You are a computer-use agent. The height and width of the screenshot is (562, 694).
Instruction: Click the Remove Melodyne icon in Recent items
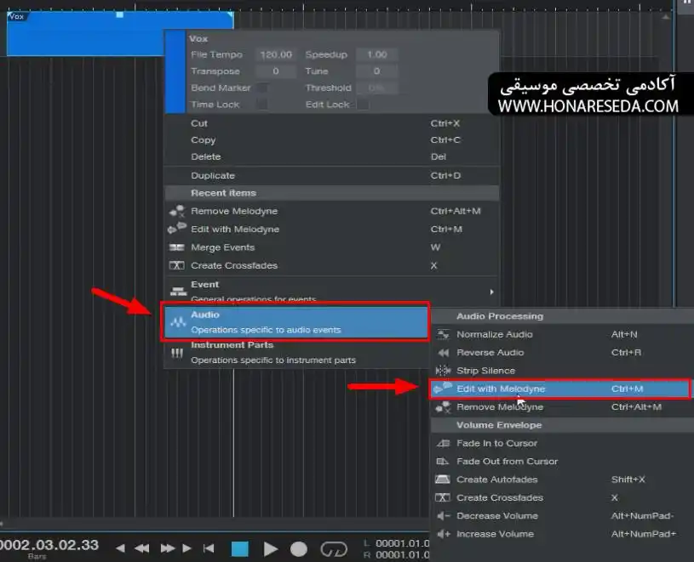point(177,211)
